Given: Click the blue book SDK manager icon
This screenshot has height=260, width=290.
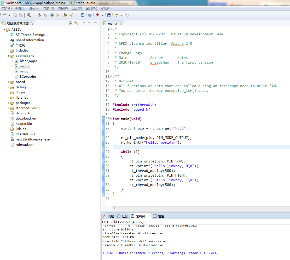Looking at the screenshot, I should (90, 15).
